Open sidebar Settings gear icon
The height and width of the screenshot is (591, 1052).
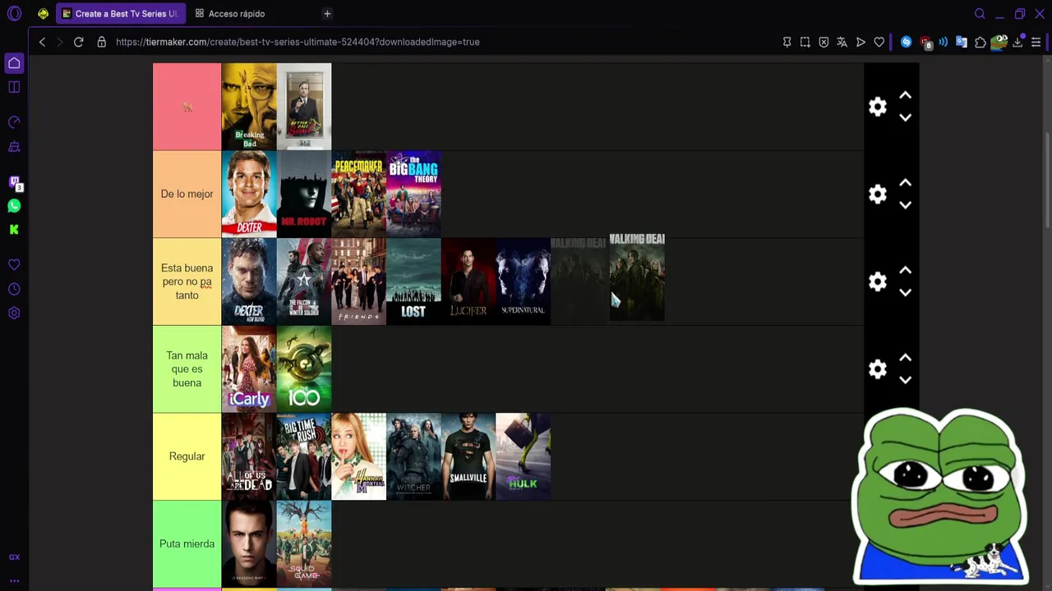[14, 313]
